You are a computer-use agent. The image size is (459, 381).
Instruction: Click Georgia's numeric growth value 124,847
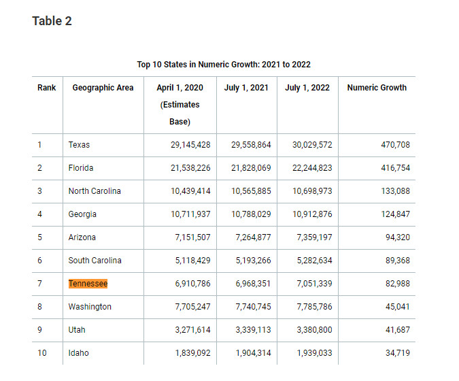pos(389,214)
